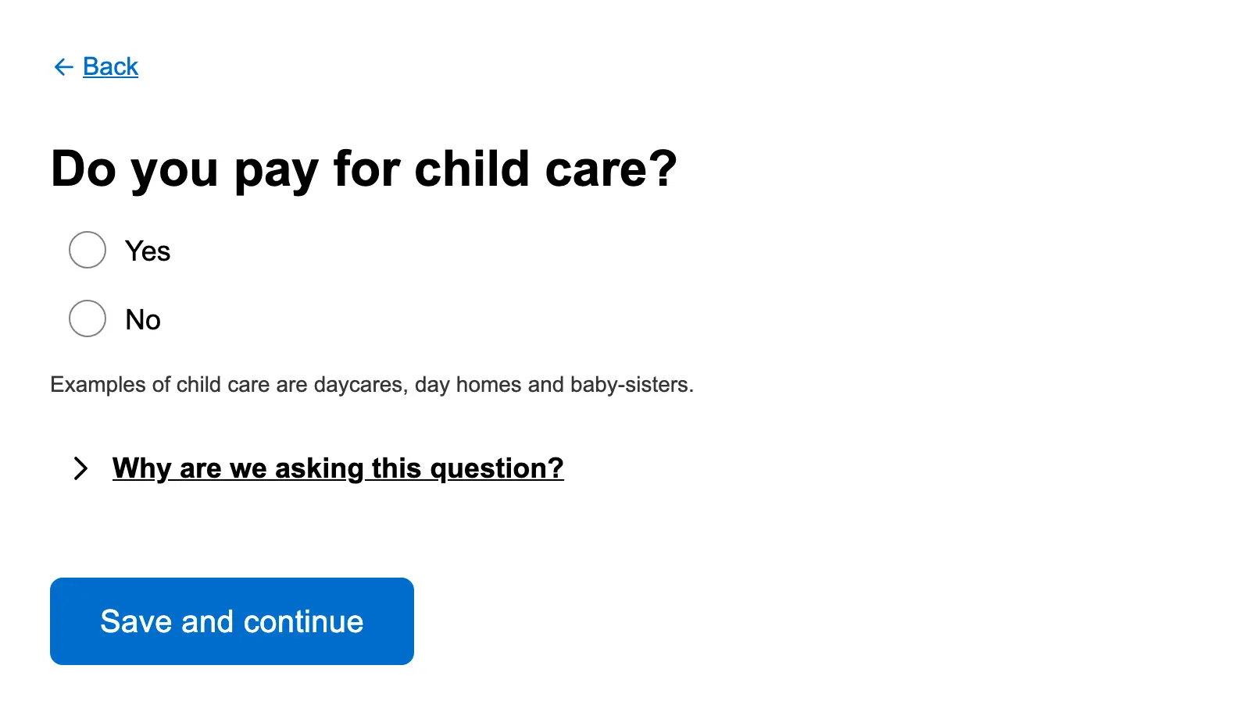1247x715 pixels.
Task: Click the Yes option label
Action: (x=148, y=251)
